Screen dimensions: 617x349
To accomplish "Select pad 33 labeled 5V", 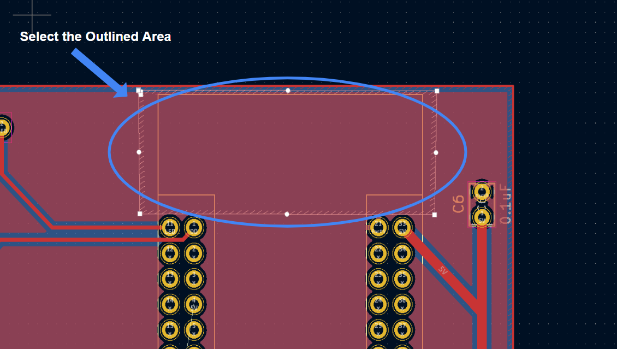I will (402, 228).
